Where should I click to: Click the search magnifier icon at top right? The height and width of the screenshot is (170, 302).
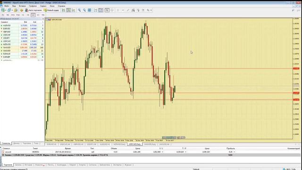(294, 10)
